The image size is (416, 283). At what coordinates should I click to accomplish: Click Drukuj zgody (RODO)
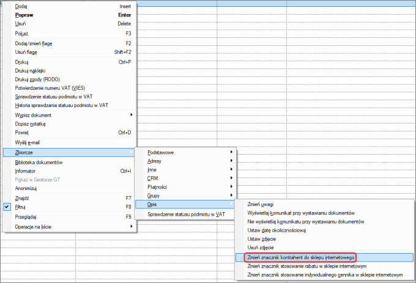pos(69,79)
